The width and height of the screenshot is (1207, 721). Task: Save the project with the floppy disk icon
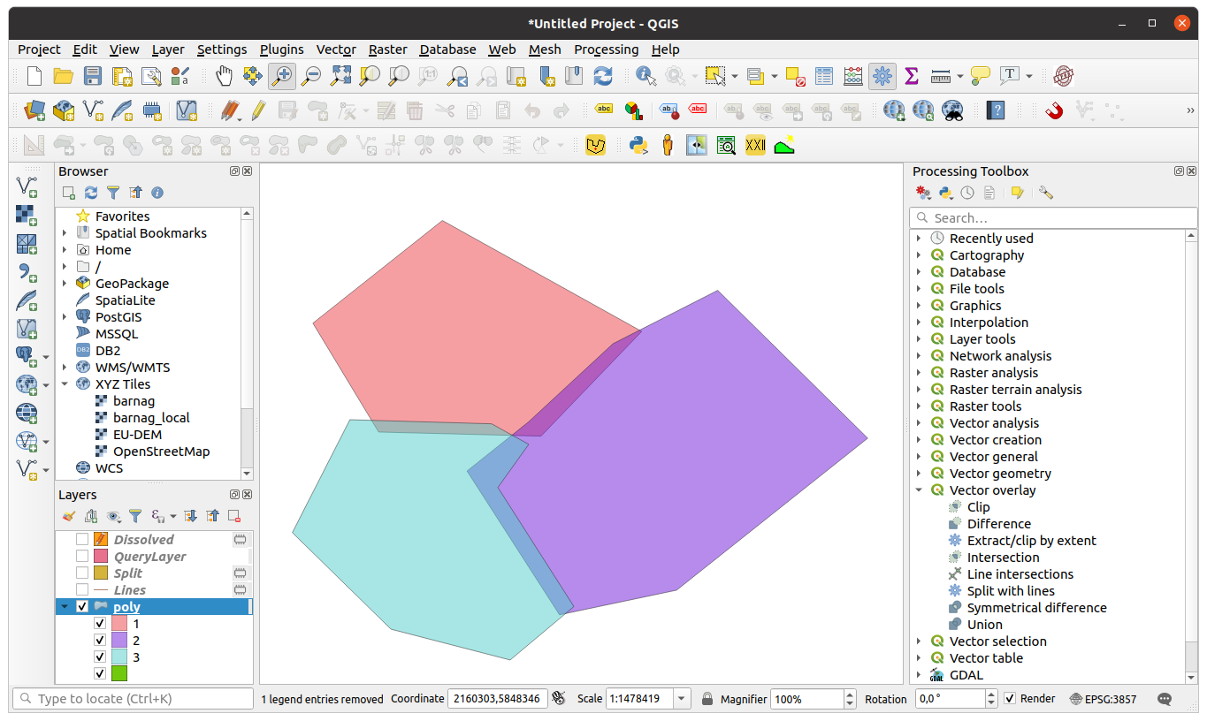92,76
